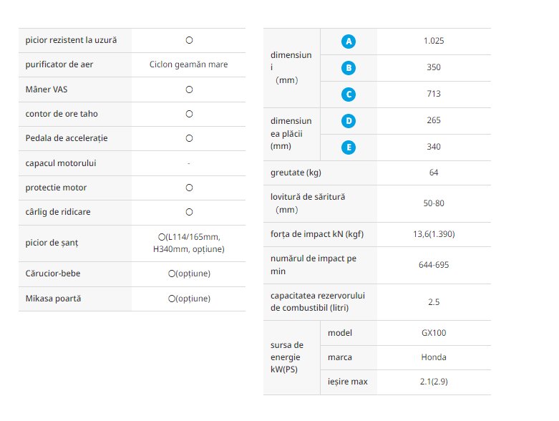The height and width of the screenshot is (421, 559).
Task: Click circle mark for Pedala de accelerație
Action: 189,138
